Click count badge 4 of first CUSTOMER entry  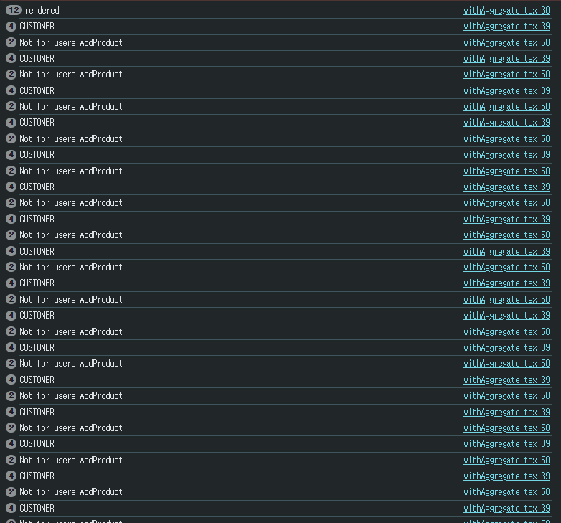(x=11, y=26)
